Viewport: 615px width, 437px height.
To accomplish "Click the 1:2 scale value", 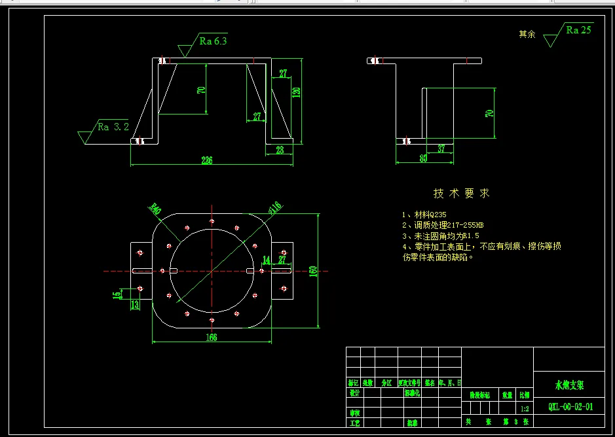I will tap(525, 409).
